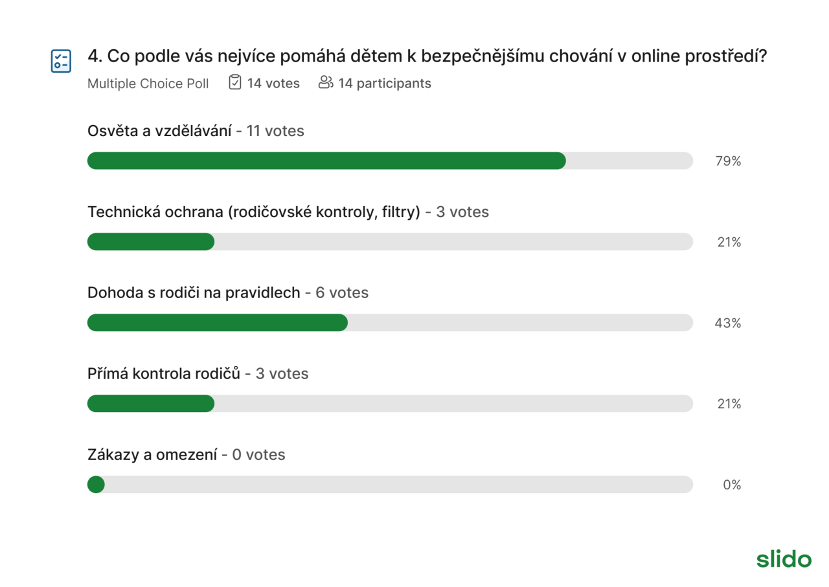Click the votes clipboard icon
Viewport: 829px width, 587px height.
(x=235, y=82)
